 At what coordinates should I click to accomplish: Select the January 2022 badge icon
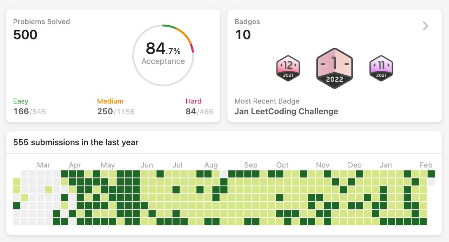(x=335, y=68)
